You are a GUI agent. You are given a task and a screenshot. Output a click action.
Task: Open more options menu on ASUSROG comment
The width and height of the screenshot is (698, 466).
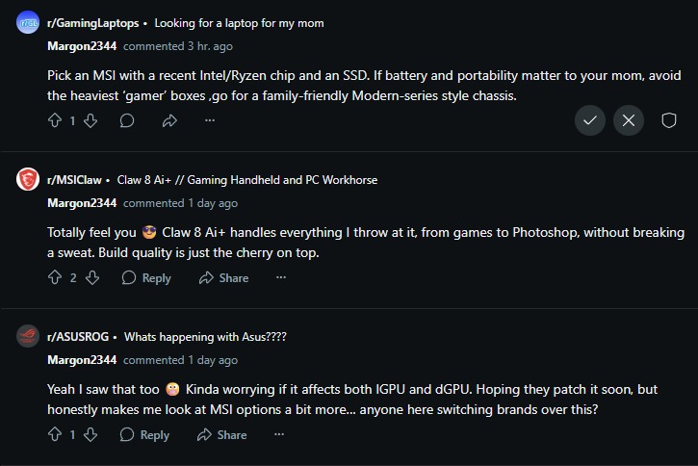pyautogui.click(x=279, y=434)
